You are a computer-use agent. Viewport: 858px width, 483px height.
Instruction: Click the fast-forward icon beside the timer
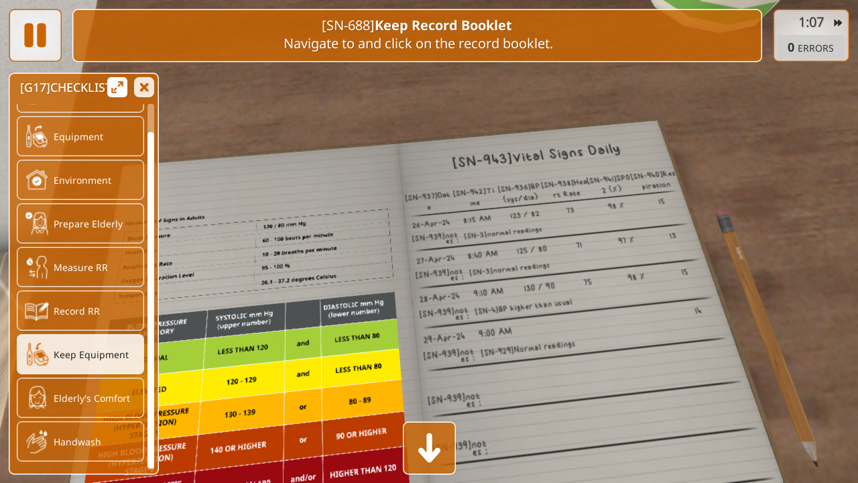(x=837, y=23)
